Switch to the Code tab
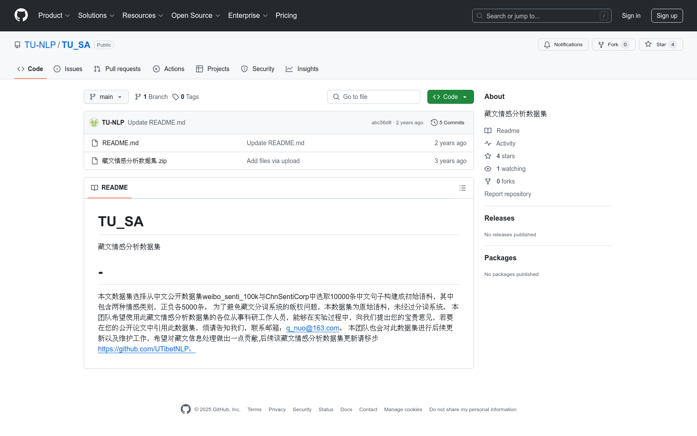Screen dimensions: 697x436 click(30, 69)
